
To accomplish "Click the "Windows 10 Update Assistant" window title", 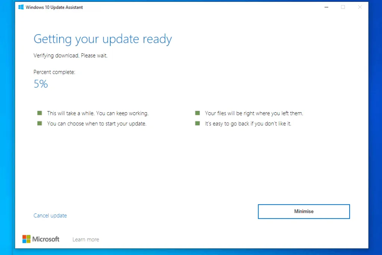I will tap(54, 7).
